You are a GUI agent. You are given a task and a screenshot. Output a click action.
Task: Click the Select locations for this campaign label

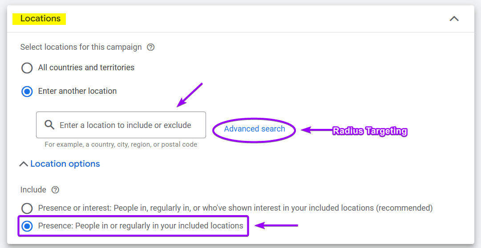81,47
